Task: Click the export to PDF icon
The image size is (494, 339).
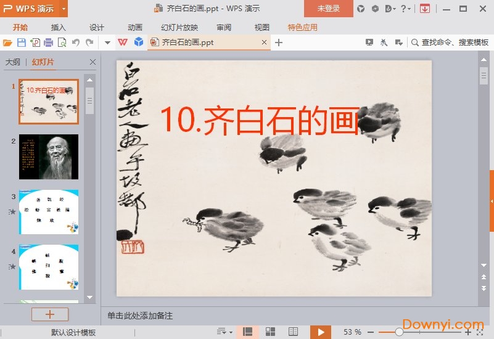Action: [x=35, y=43]
